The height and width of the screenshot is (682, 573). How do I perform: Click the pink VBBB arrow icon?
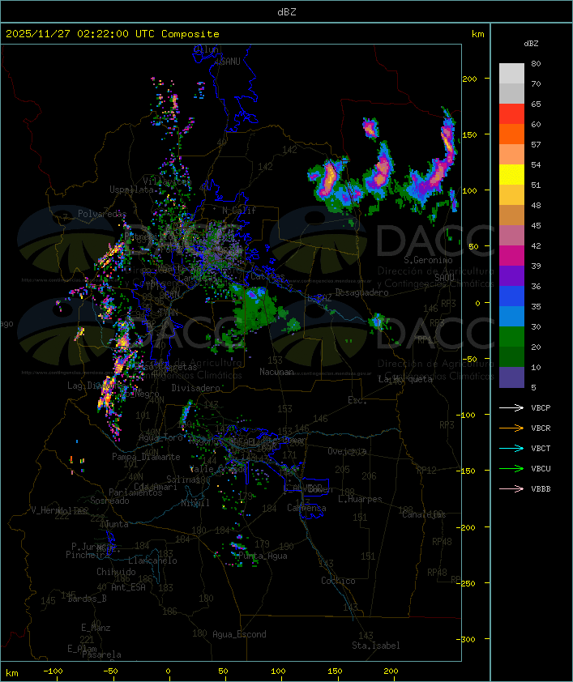[x=511, y=488]
